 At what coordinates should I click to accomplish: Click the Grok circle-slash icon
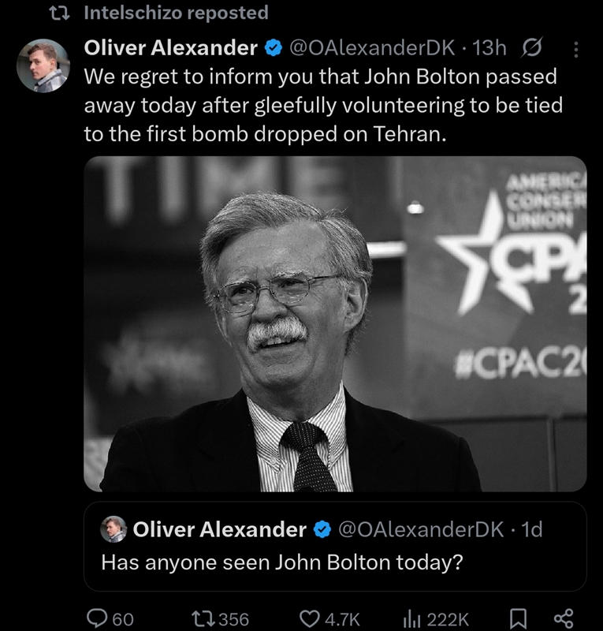click(x=532, y=48)
